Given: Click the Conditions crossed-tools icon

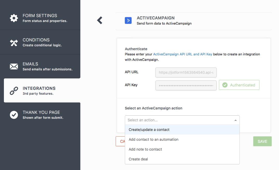Looking at the screenshot, I should click(x=14, y=42).
